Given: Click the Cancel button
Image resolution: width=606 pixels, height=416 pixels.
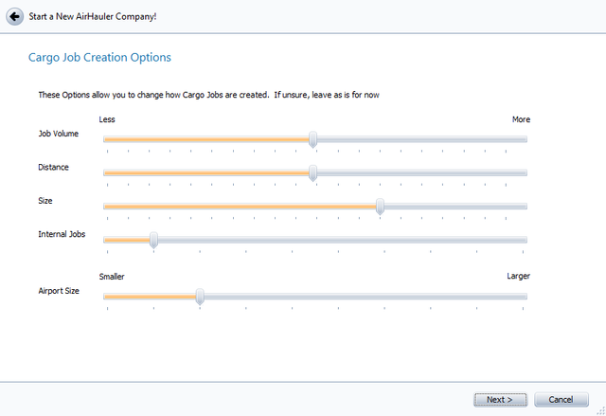Looking at the screenshot, I should coord(561,399).
